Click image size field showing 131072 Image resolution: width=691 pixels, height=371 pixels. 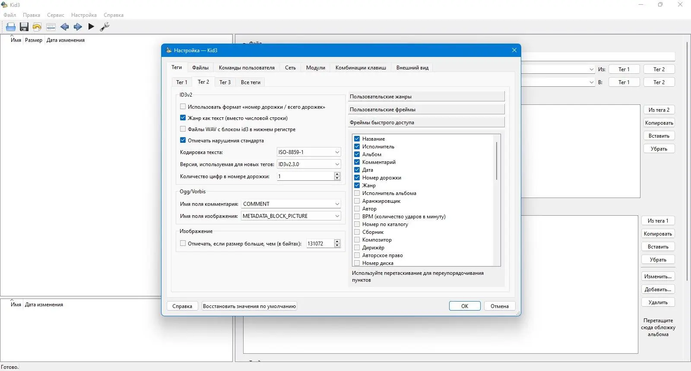[x=320, y=244]
